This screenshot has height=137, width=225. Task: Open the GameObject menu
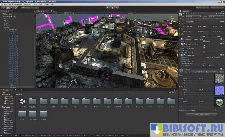point(18,4)
